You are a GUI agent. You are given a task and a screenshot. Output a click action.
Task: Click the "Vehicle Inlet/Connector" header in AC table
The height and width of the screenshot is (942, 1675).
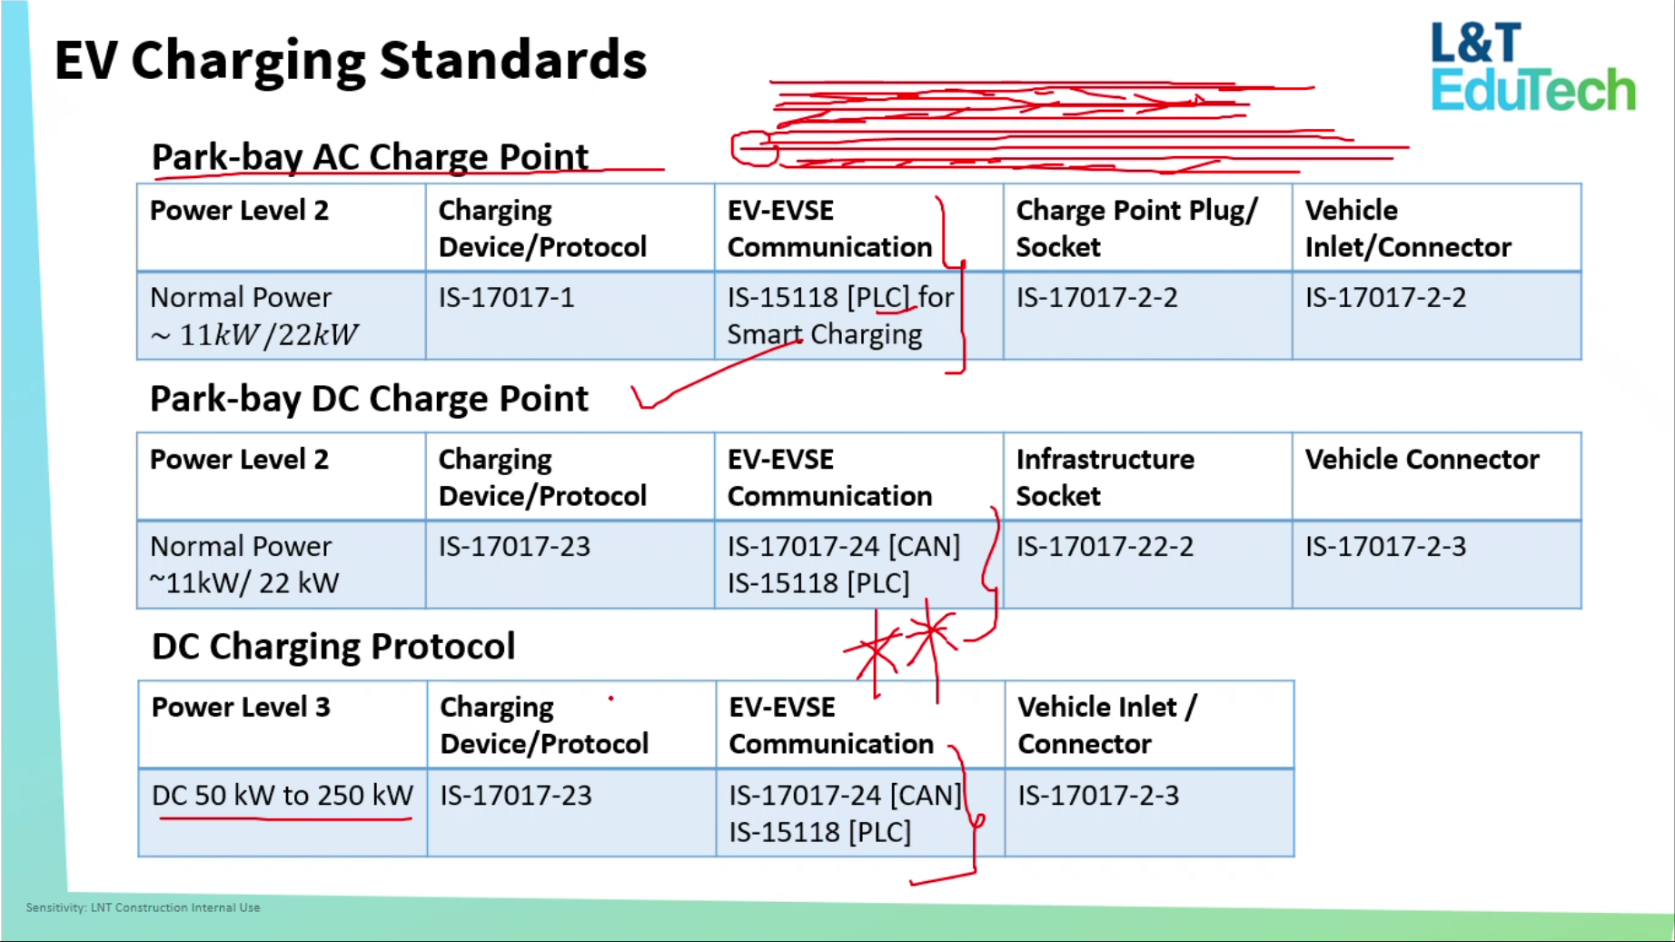point(1407,228)
